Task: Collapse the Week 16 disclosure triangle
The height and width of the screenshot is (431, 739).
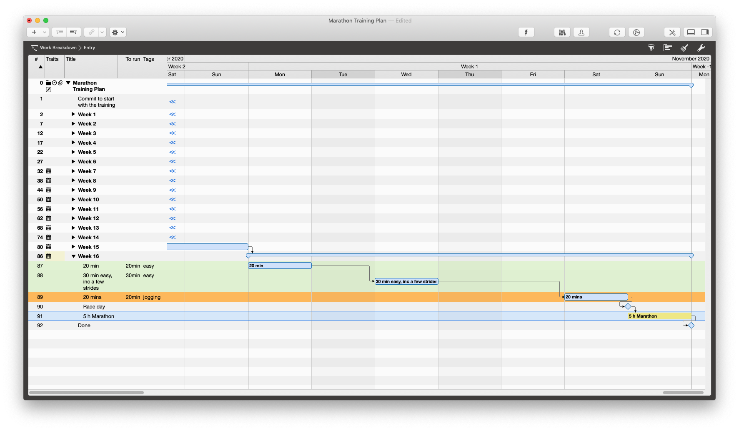Action: [x=74, y=256]
